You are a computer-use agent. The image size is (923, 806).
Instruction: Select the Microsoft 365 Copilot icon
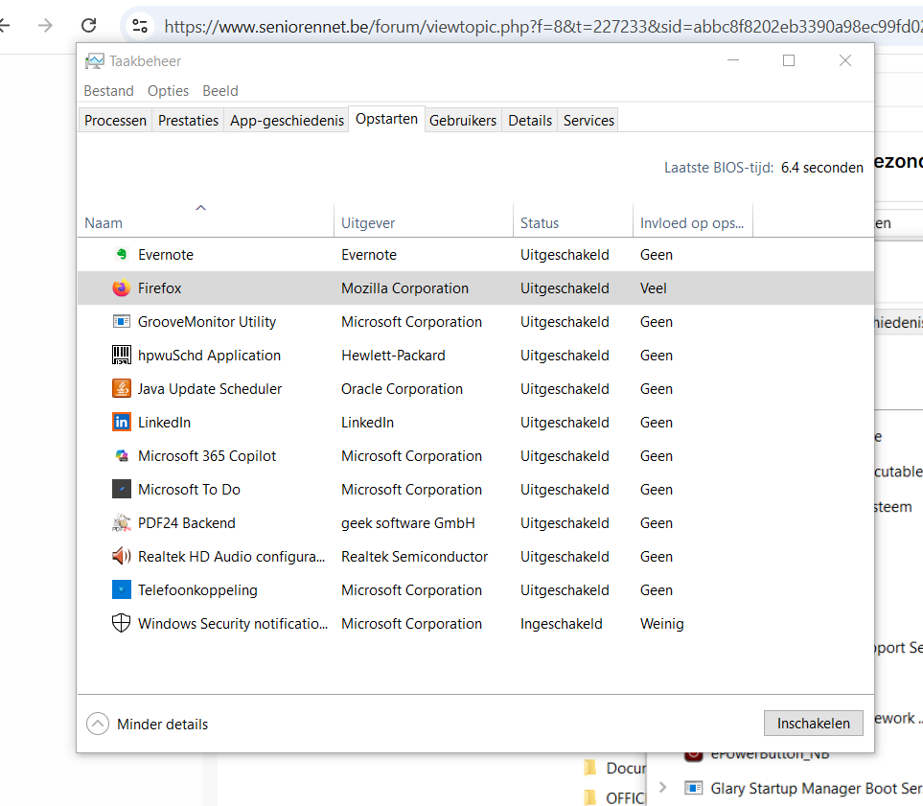pyautogui.click(x=121, y=456)
